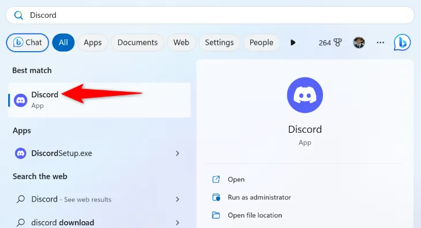Viewport: 421px width, 228px height.
Task: Switch to the Documents filter tab
Action: 137,42
